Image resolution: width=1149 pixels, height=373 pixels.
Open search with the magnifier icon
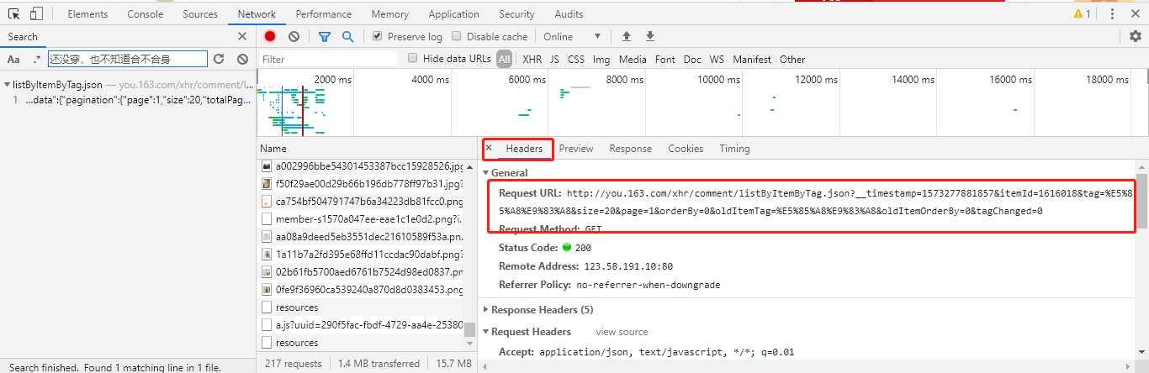[x=347, y=36]
